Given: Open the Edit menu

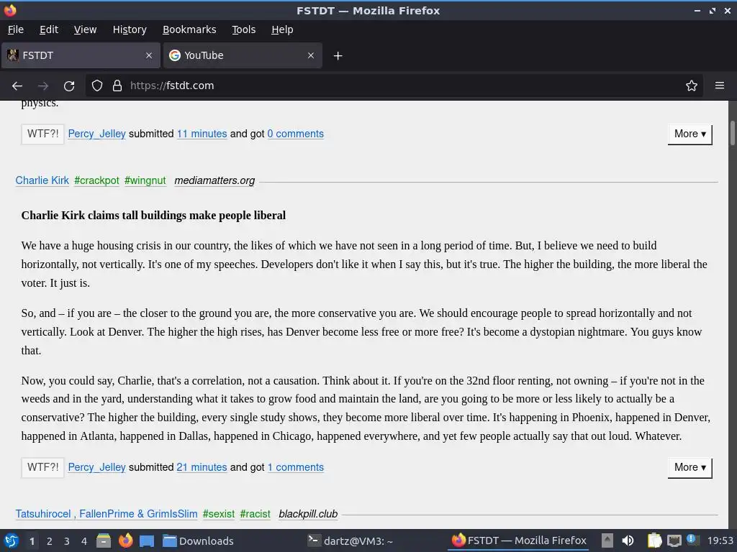Looking at the screenshot, I should 49,29.
